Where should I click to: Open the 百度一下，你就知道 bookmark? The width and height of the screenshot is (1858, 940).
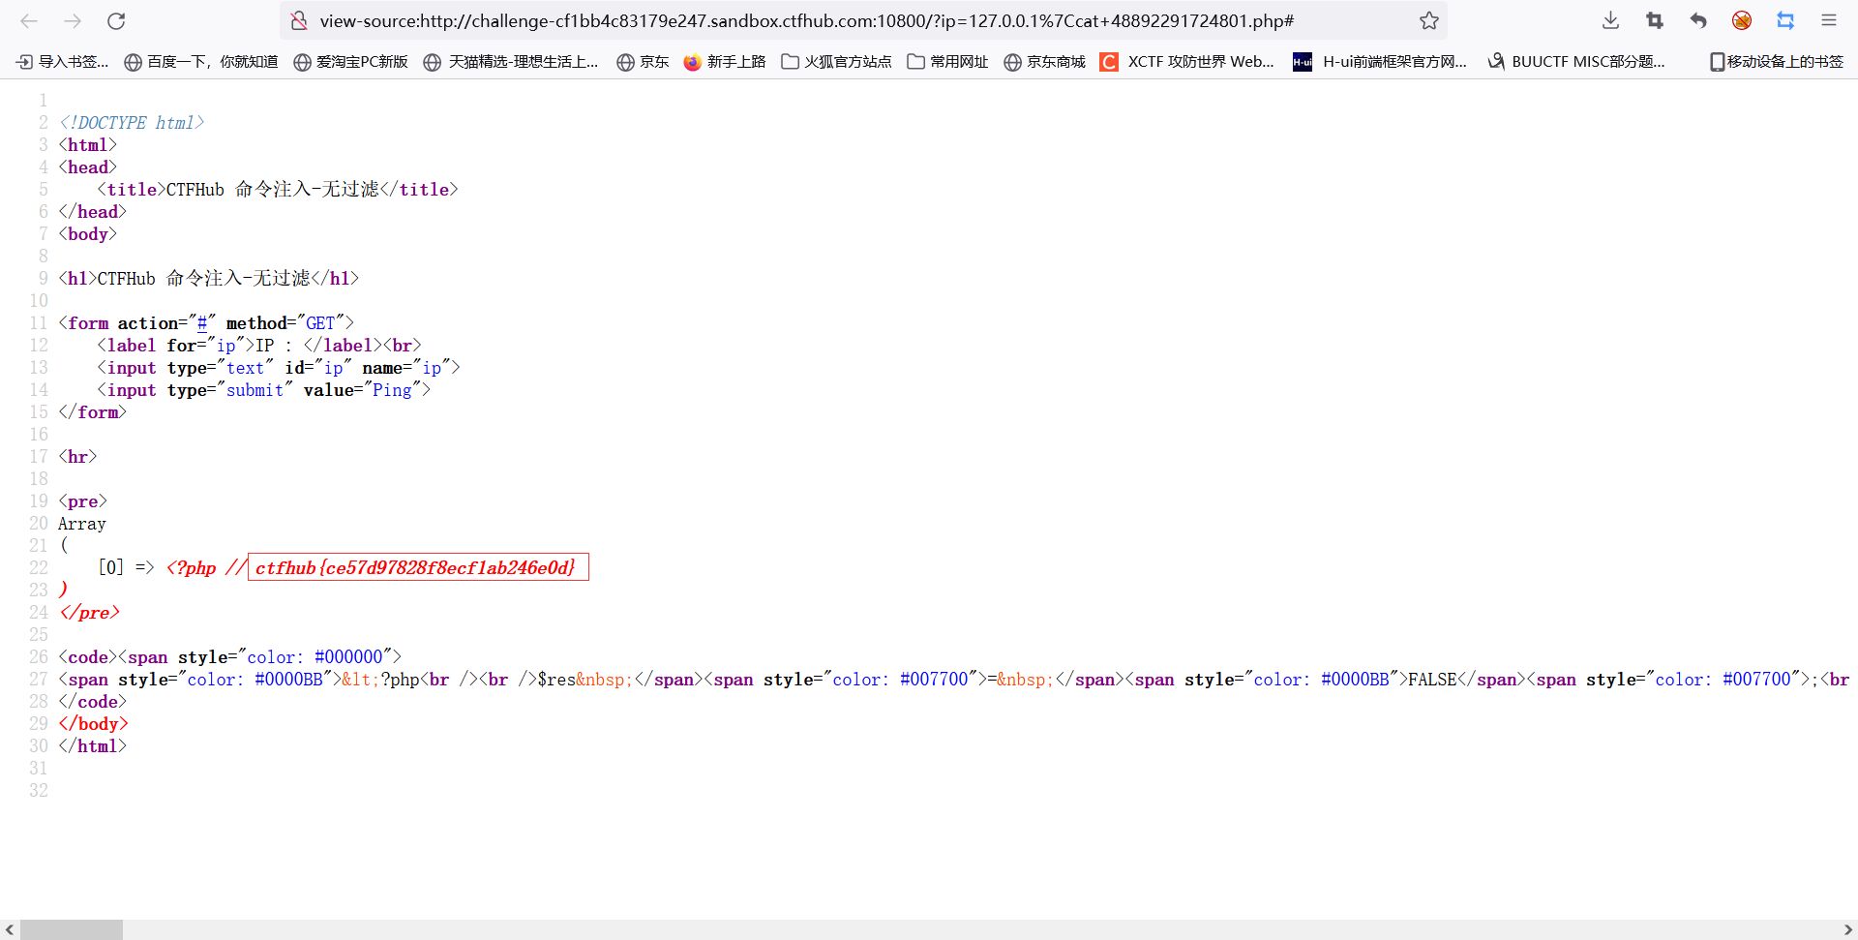pyautogui.click(x=201, y=62)
